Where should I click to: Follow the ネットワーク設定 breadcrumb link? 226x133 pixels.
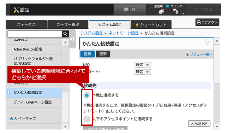pos(124,33)
